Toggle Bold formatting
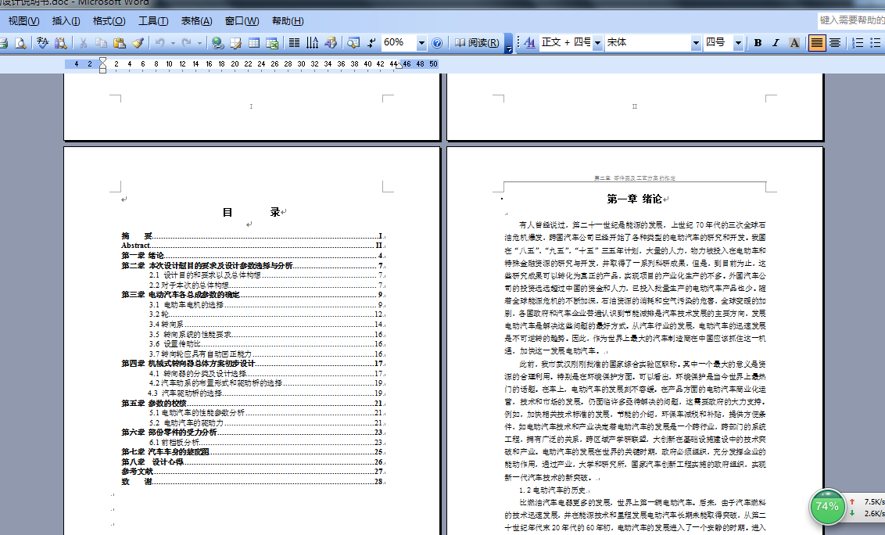Image resolution: width=885 pixels, height=535 pixels. click(758, 43)
